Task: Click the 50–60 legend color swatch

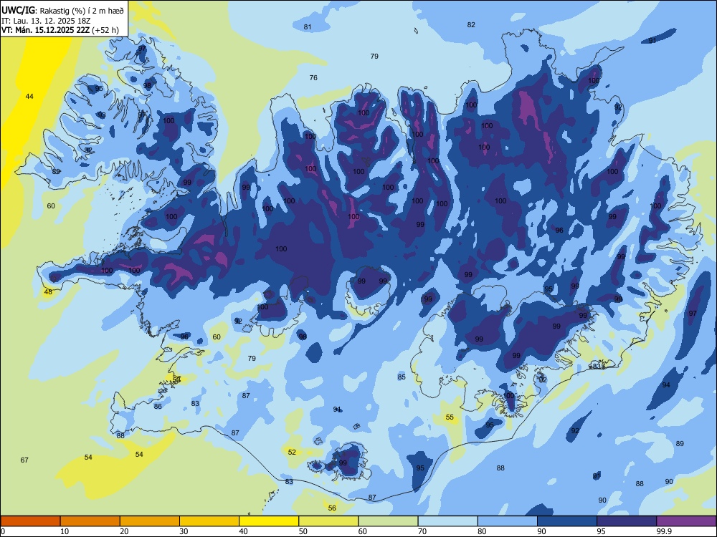Action: pyautogui.click(x=329, y=521)
